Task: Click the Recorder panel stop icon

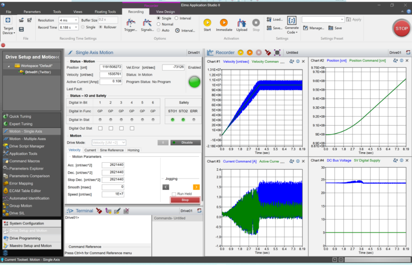Action: (x=259, y=53)
